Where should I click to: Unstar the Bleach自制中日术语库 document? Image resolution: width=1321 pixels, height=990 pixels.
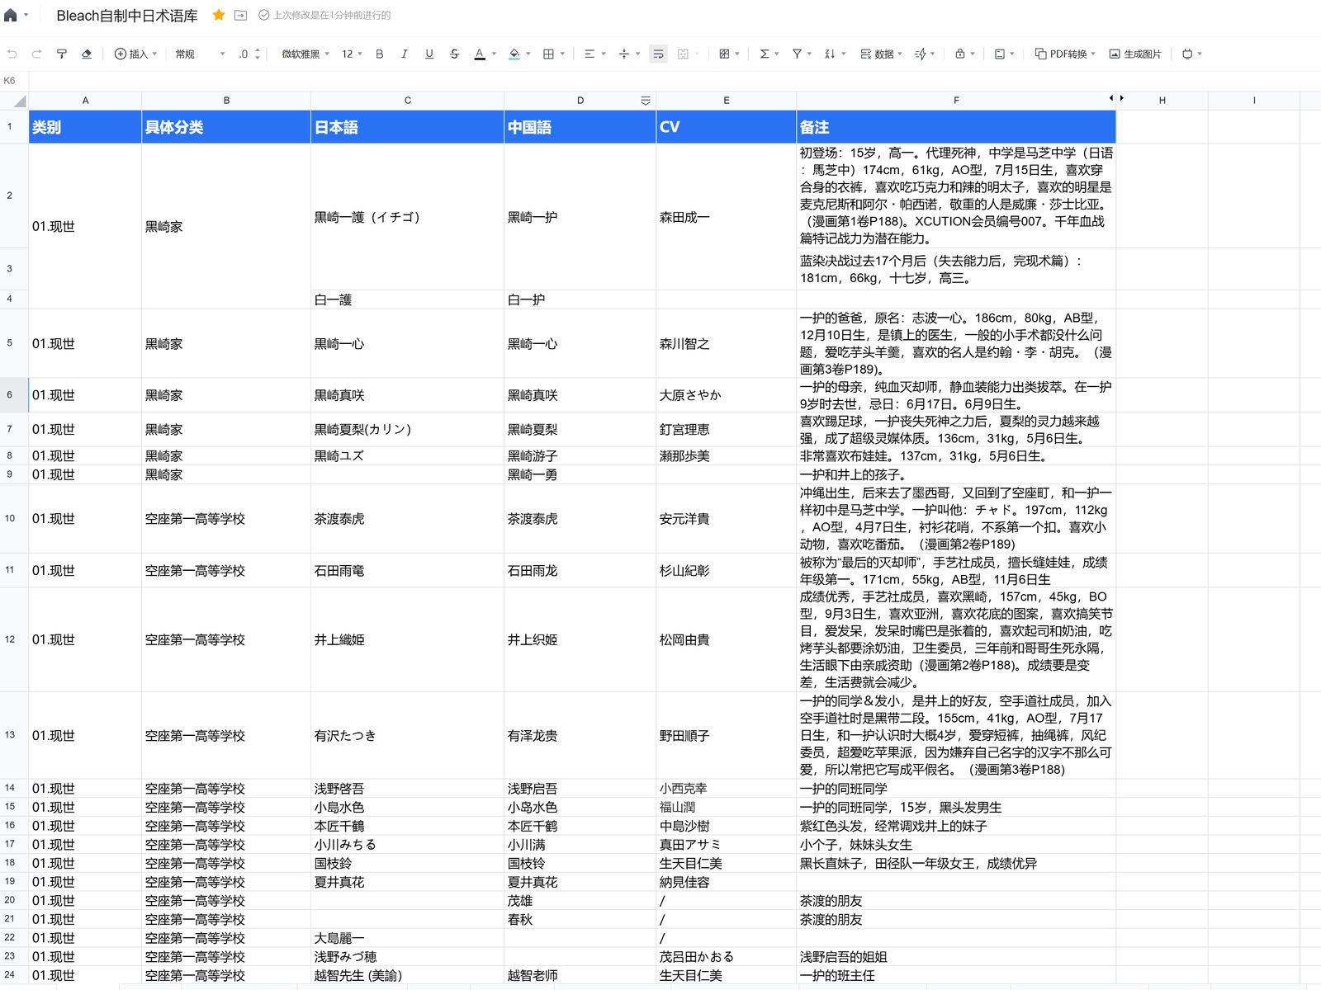[x=219, y=15]
